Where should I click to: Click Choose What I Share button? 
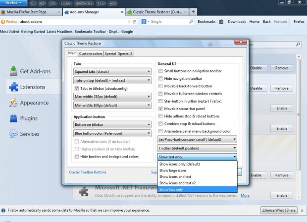(x=279, y=210)
